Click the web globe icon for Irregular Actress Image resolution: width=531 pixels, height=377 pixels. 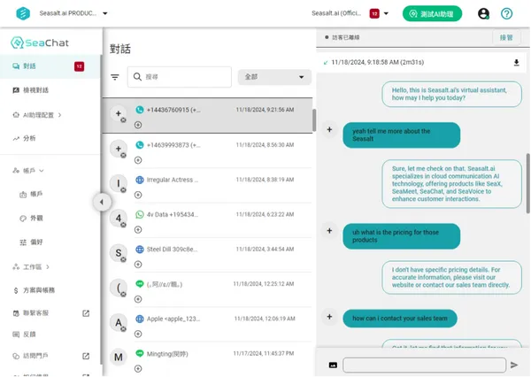140,180
